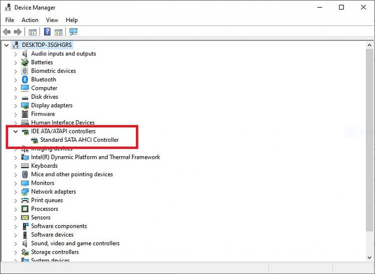This screenshot has width=375, height=274.
Task: Select the Computer row
Action: point(44,88)
